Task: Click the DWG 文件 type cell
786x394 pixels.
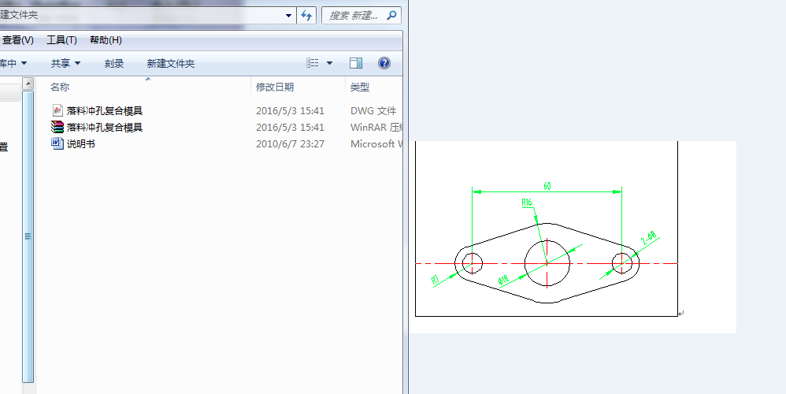Action: point(373,111)
